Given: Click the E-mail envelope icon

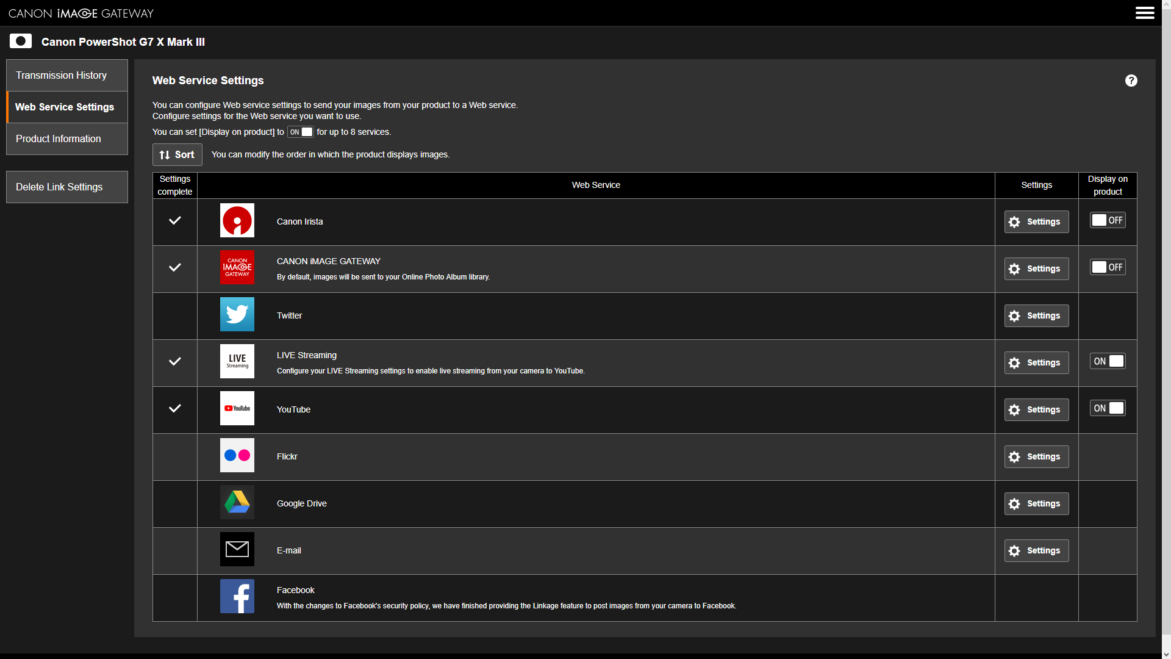Looking at the screenshot, I should [x=237, y=549].
